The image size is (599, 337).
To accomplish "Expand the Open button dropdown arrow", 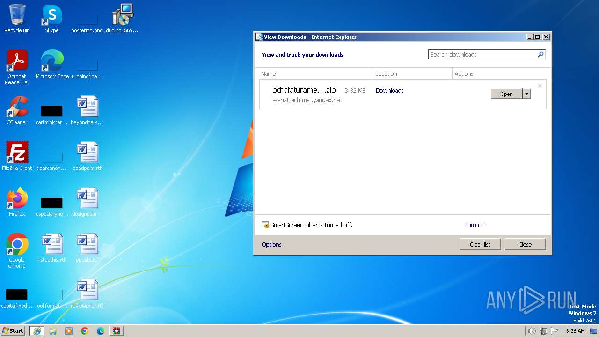I will point(527,94).
